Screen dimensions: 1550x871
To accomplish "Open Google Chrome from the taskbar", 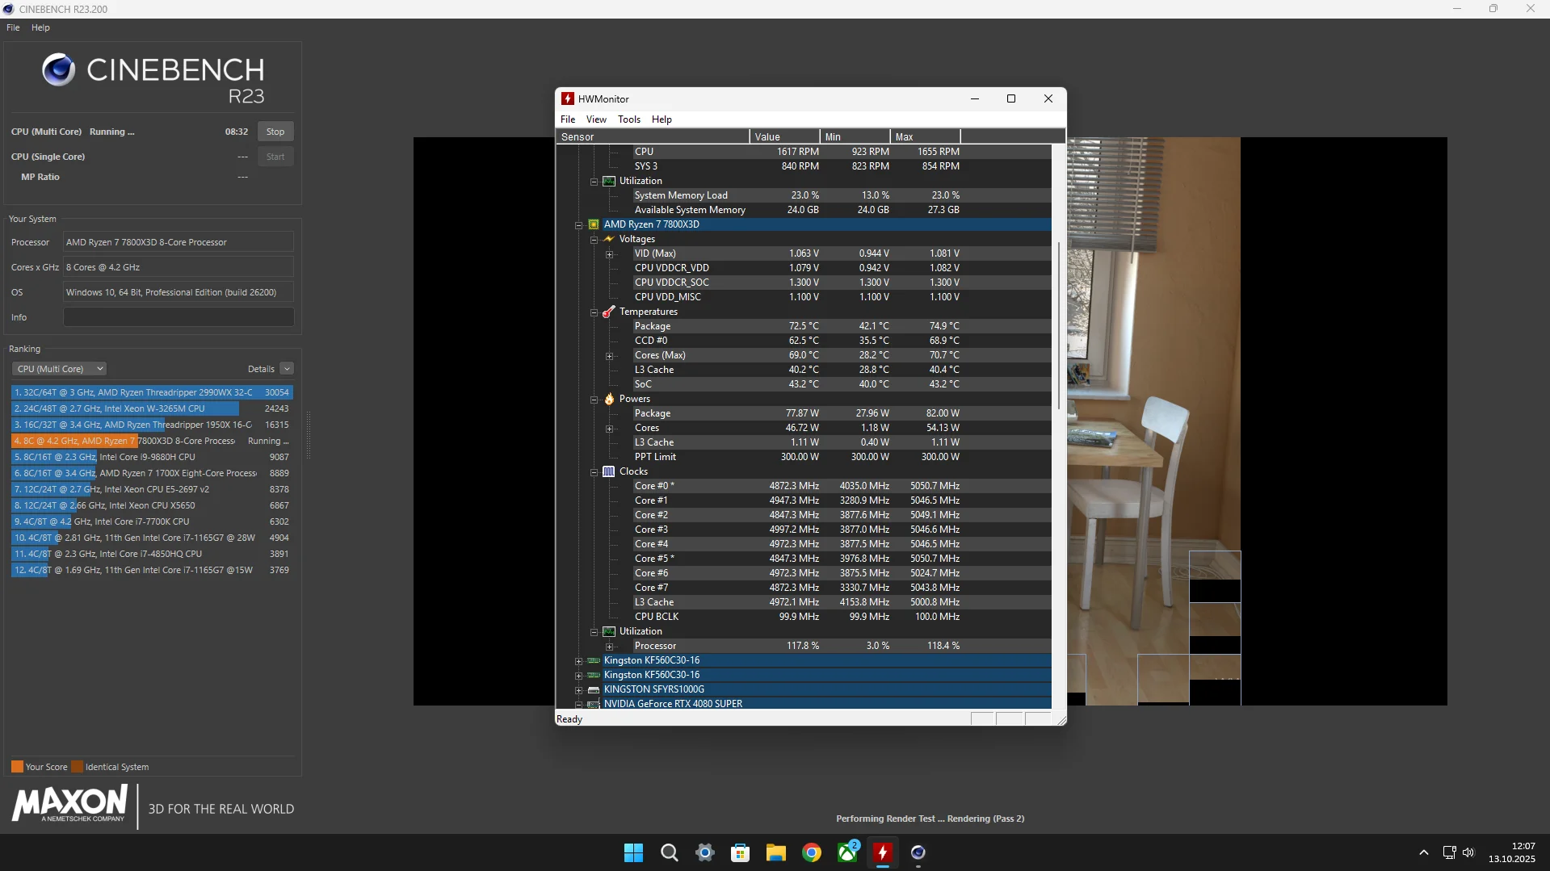I will click(x=812, y=852).
